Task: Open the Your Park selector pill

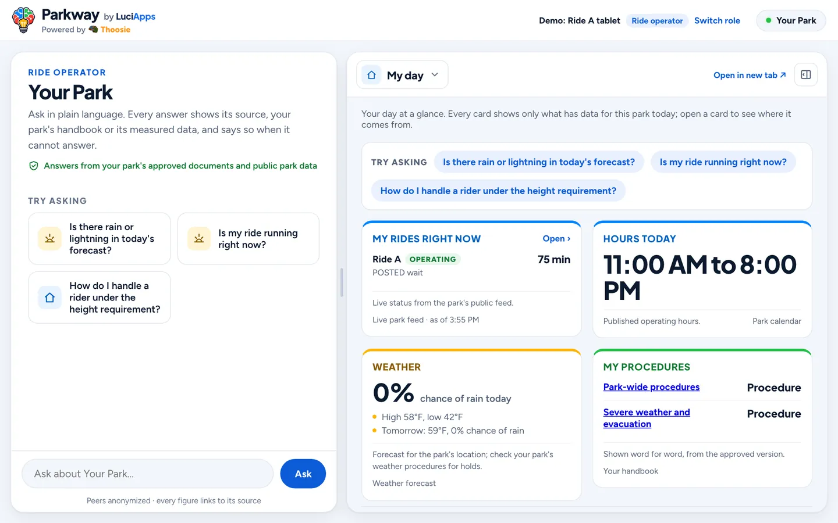Action: (x=791, y=20)
